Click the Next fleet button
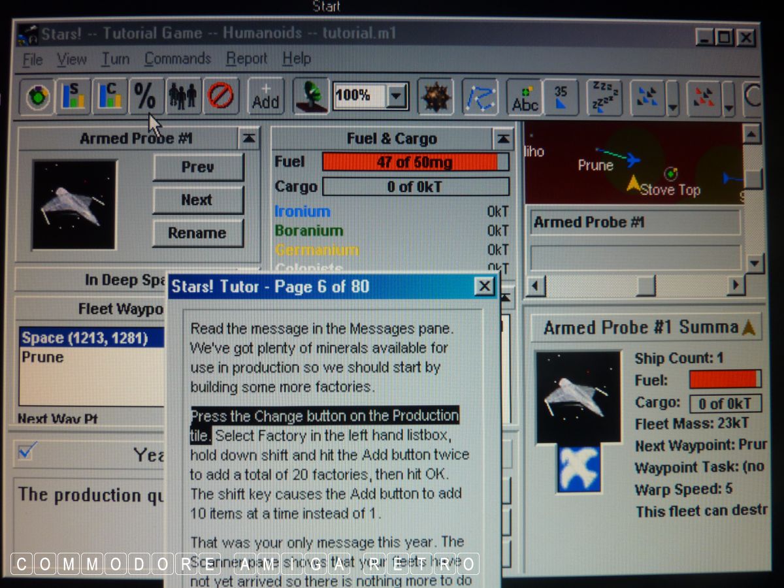This screenshot has width=784, height=588. pos(197,200)
